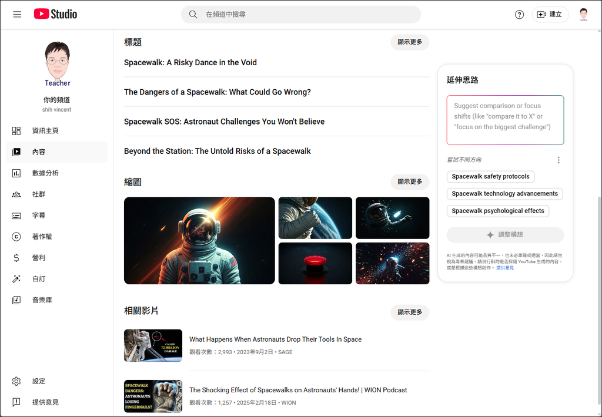This screenshot has width=602, height=417.
Task: Click the 音樂庫 audio library icon
Action: click(x=16, y=300)
